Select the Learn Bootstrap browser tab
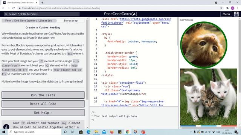Viewport: 241px width, 135px height. pyautogui.click(x=20, y=3)
